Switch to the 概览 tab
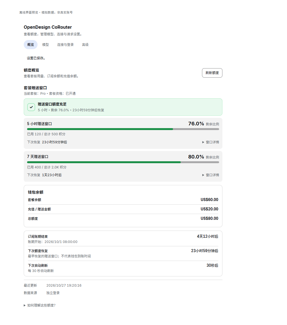This screenshot has width=287, height=325. [x=30, y=44]
